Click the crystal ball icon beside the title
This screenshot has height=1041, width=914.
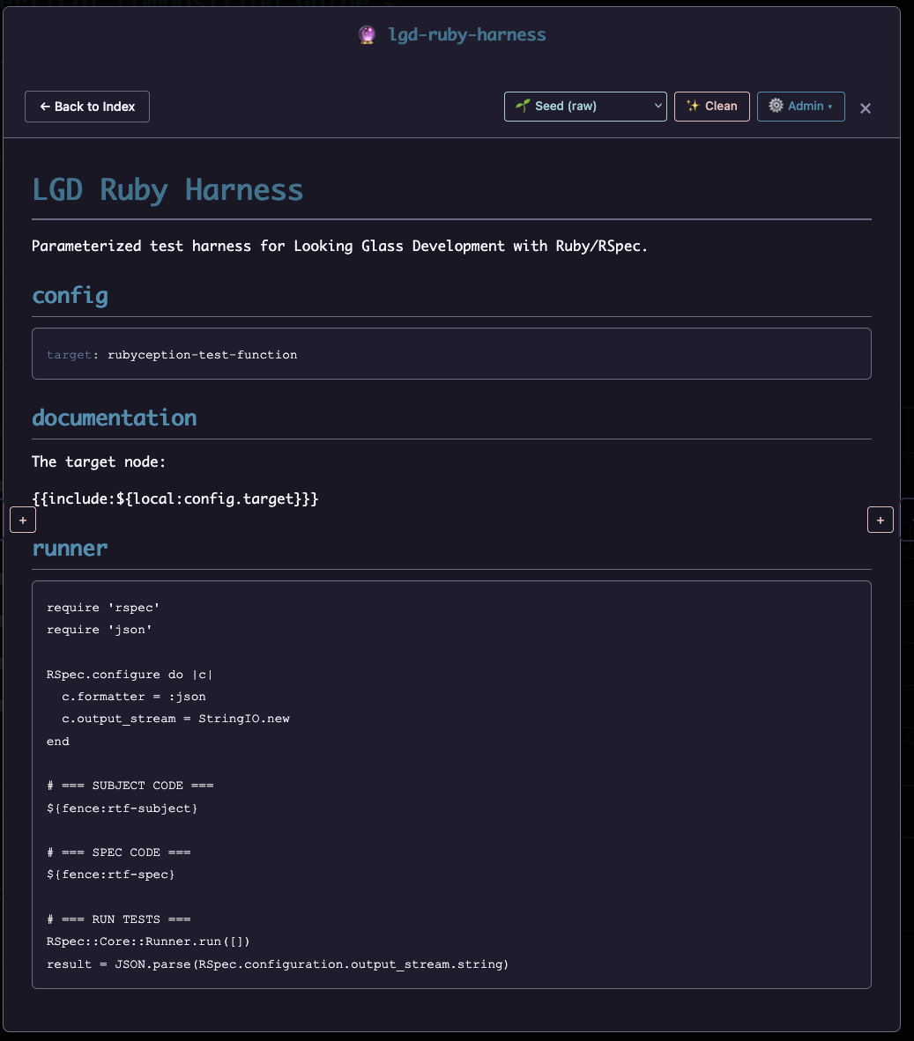[x=368, y=35]
